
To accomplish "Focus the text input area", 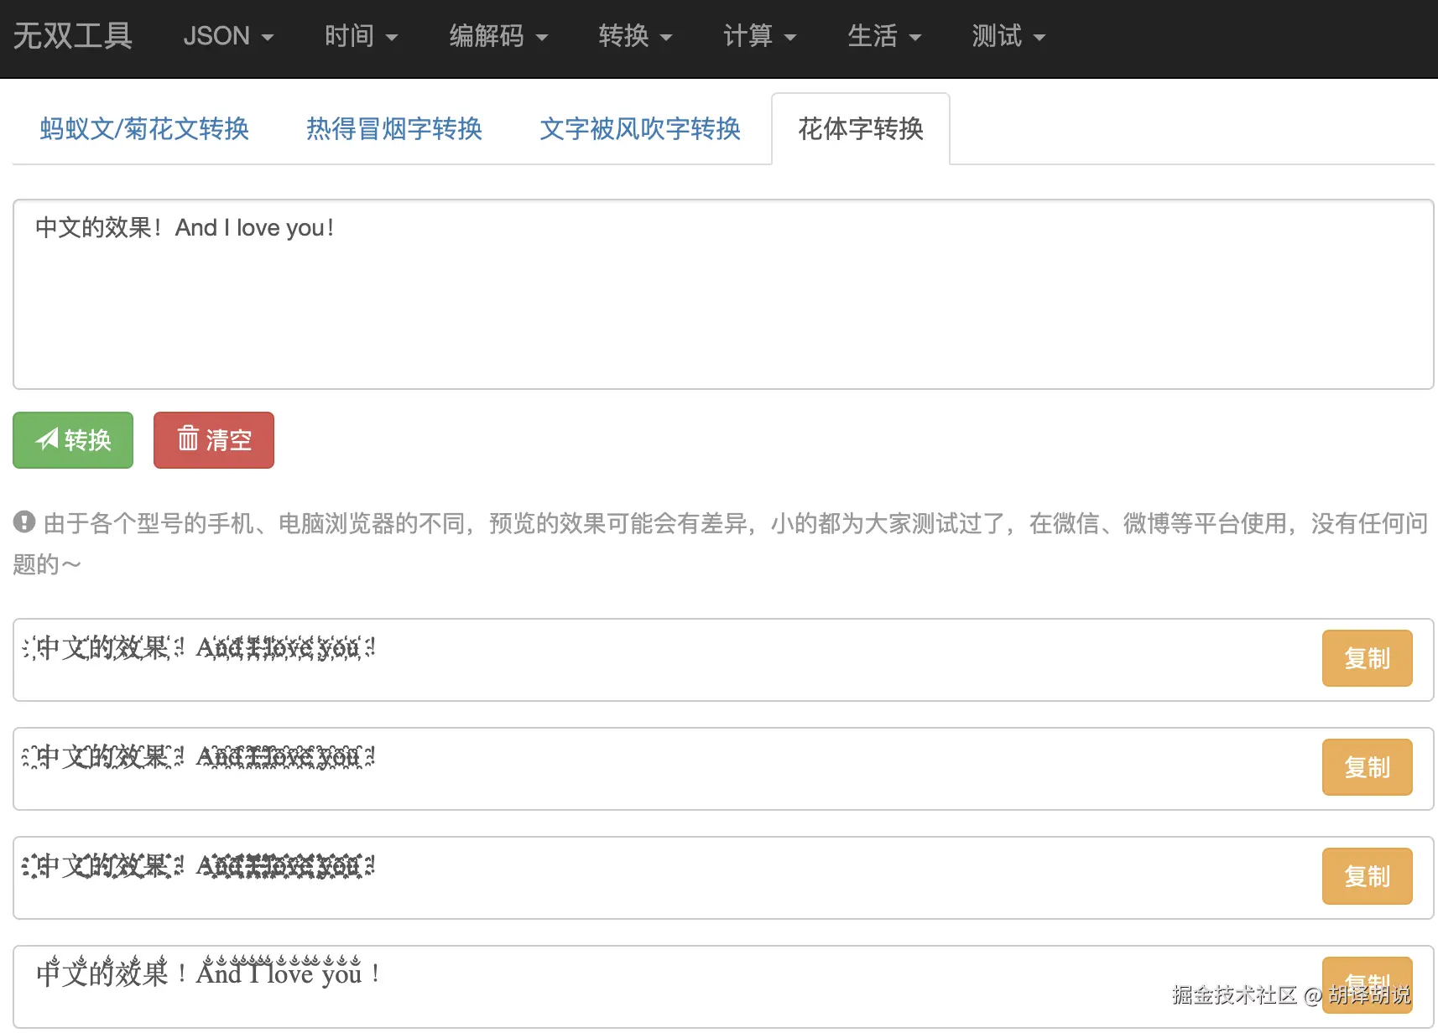I will [723, 294].
